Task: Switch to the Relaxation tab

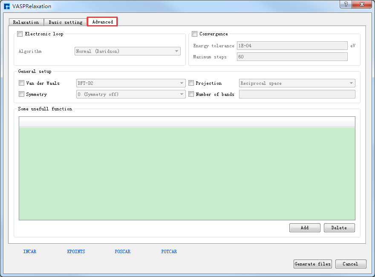Action: point(26,22)
